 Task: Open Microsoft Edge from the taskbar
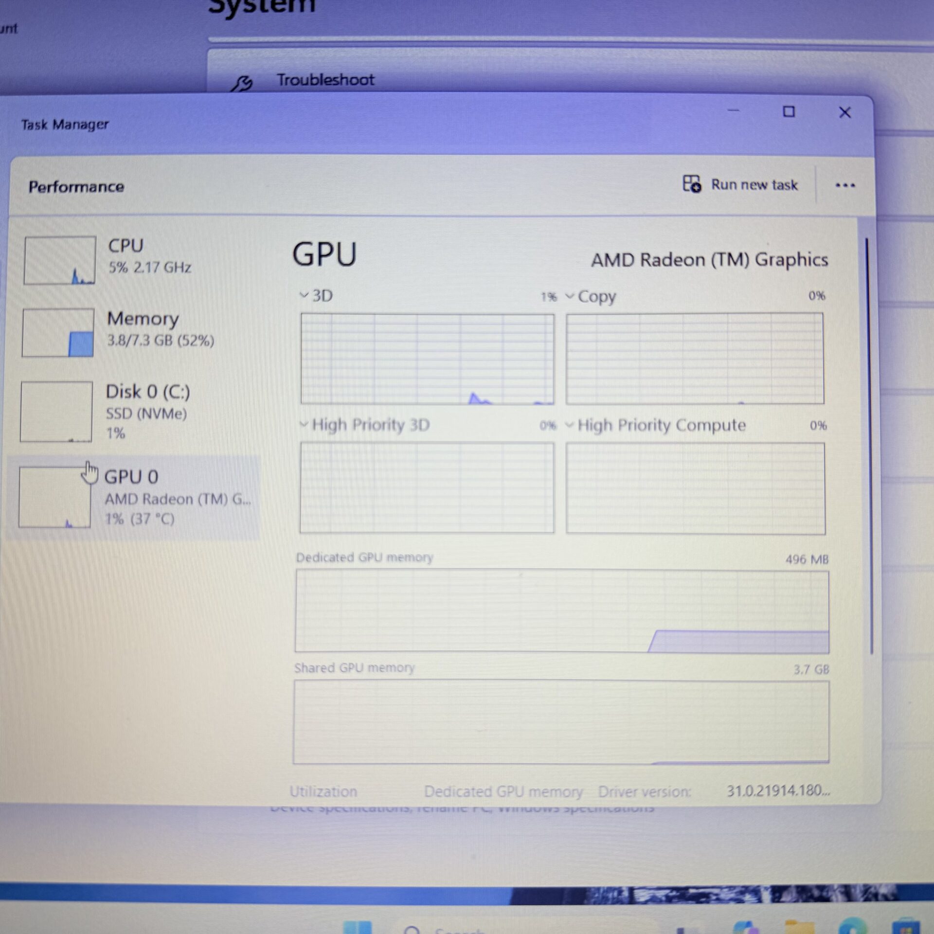coord(852,927)
